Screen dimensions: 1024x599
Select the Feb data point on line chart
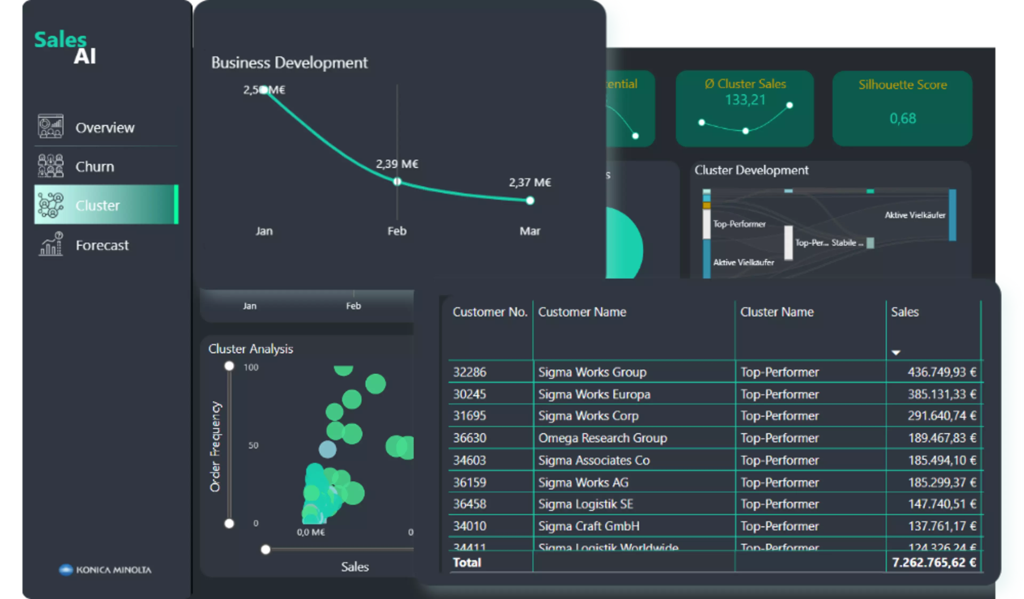397,182
